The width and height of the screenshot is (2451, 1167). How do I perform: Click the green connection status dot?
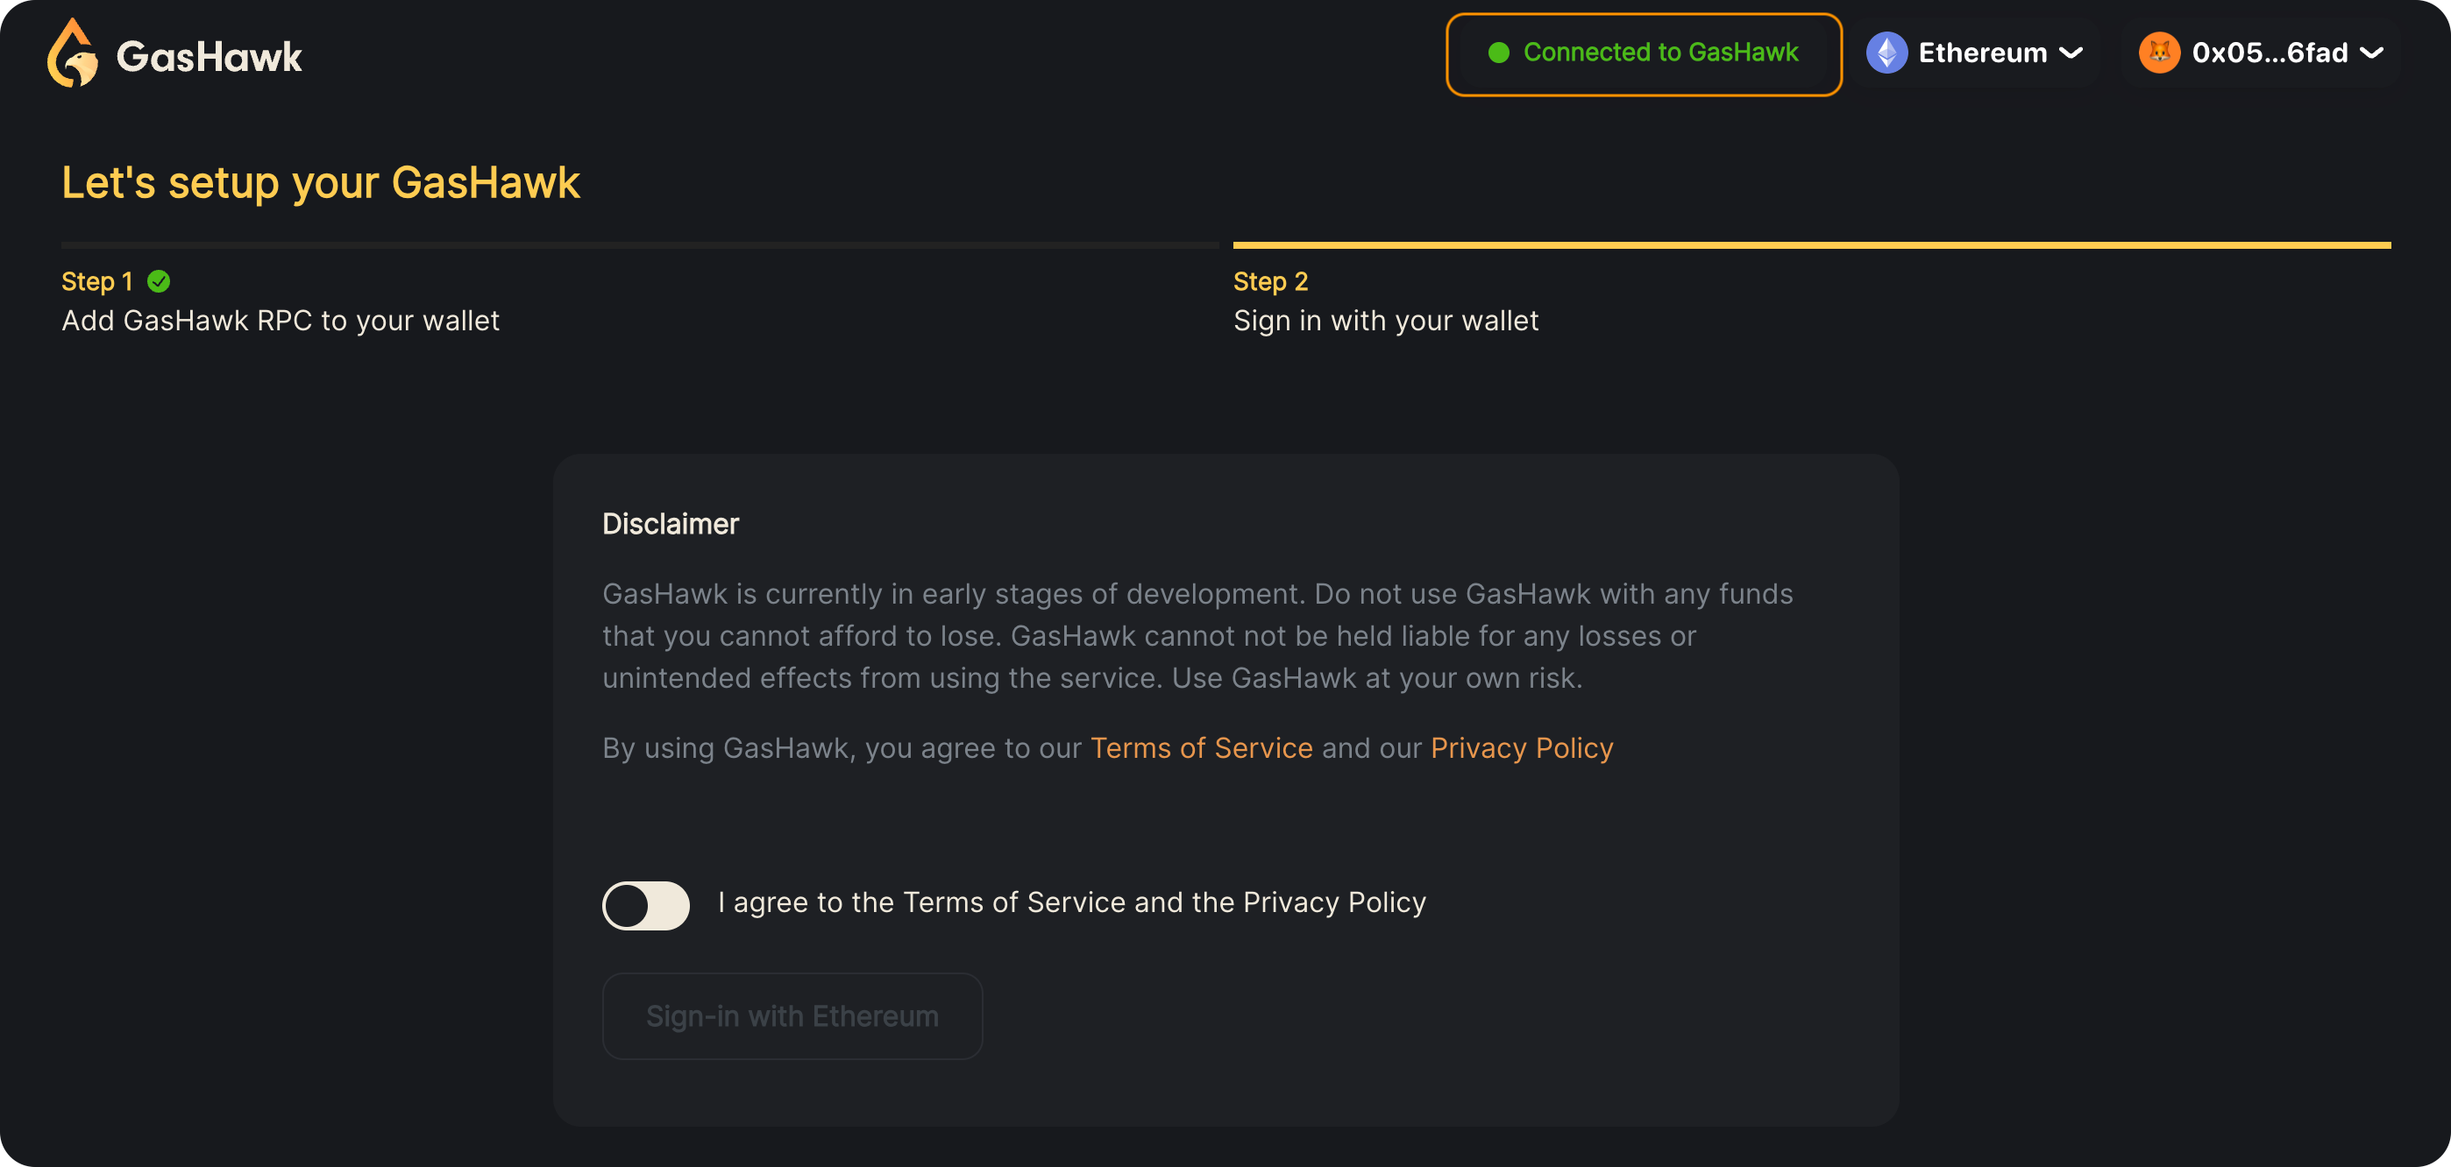pyautogui.click(x=1499, y=53)
